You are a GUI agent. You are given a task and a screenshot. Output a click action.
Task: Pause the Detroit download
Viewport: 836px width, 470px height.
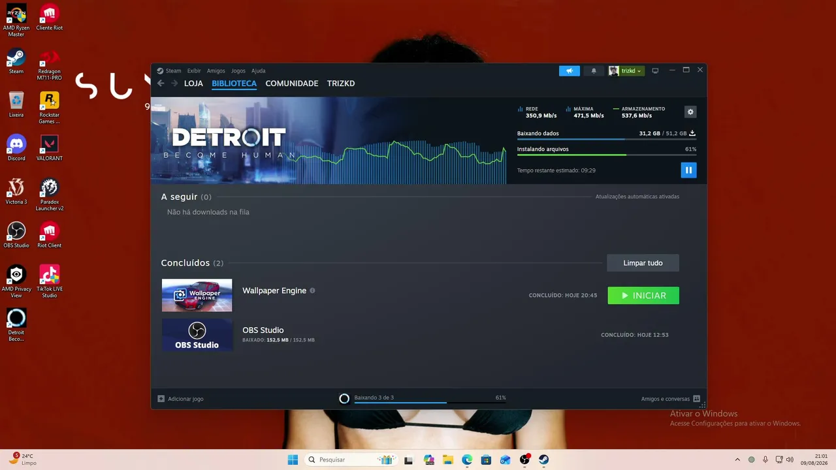click(688, 170)
